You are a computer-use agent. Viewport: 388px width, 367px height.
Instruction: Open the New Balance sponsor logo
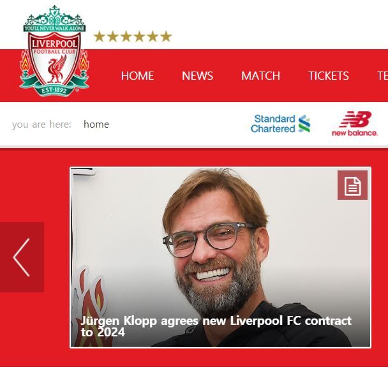[x=354, y=123]
